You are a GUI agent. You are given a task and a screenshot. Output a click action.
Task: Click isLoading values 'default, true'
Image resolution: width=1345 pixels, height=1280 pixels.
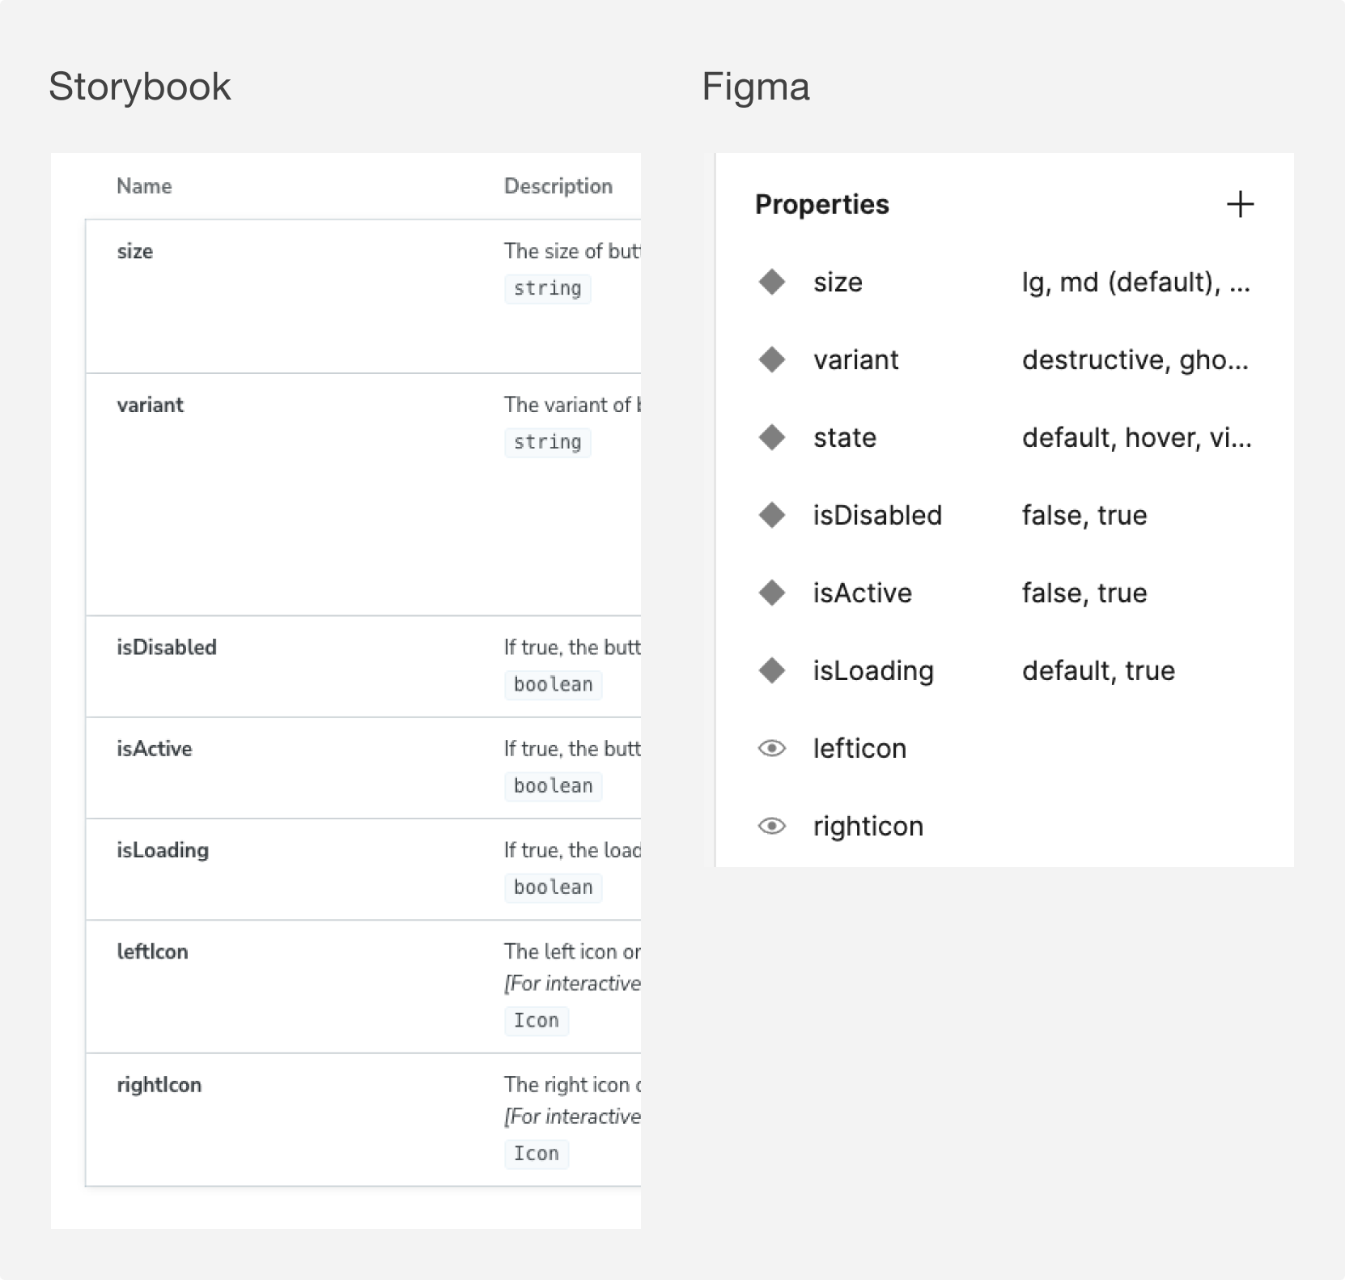tap(1098, 670)
